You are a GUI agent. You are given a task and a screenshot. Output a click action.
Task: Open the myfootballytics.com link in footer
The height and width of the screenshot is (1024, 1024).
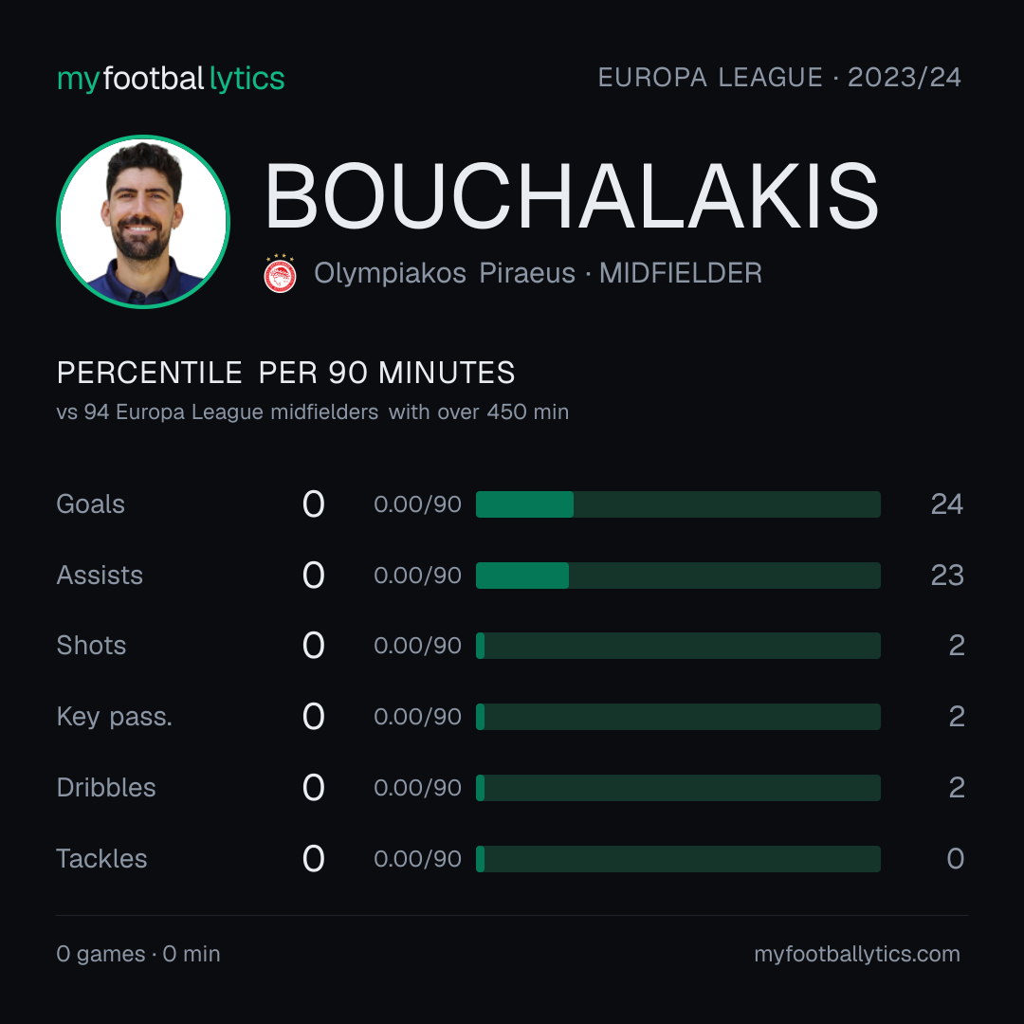click(x=857, y=954)
